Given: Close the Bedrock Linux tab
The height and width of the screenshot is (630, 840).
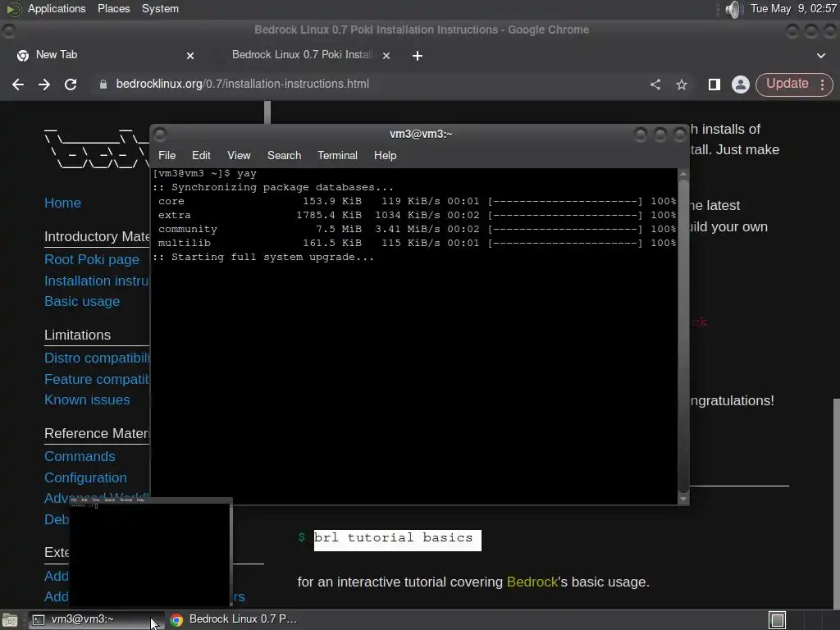Looking at the screenshot, I should 386,55.
